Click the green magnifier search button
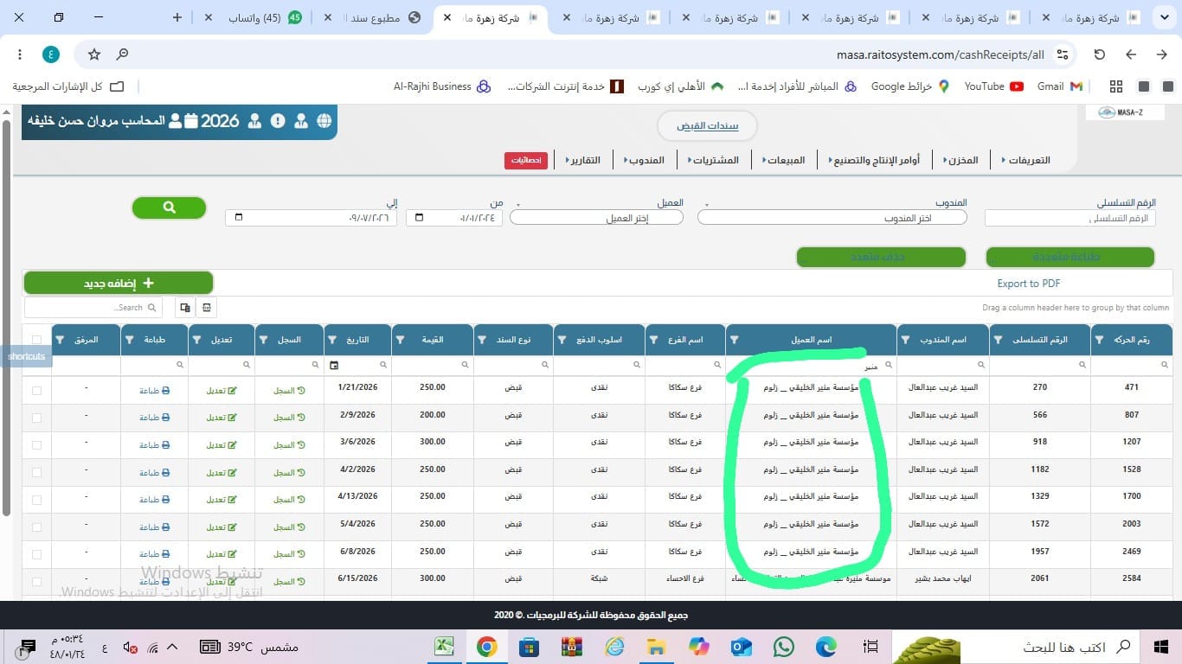Viewport: 1182px width, 664px height. pyautogui.click(x=169, y=207)
